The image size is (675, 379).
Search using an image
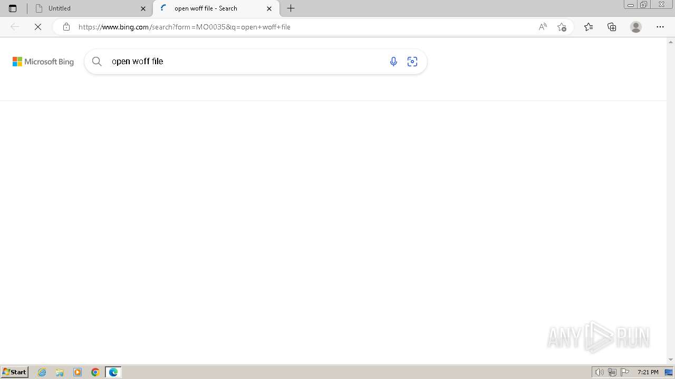[x=412, y=62]
